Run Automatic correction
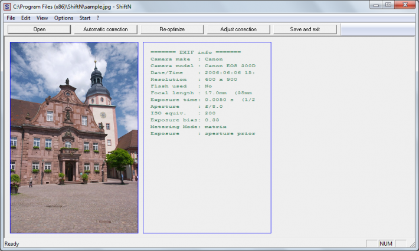 coord(106,29)
